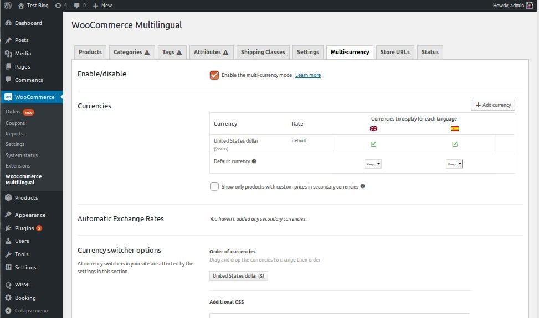
Task: Switch to the Store URLs tab
Action: point(395,52)
